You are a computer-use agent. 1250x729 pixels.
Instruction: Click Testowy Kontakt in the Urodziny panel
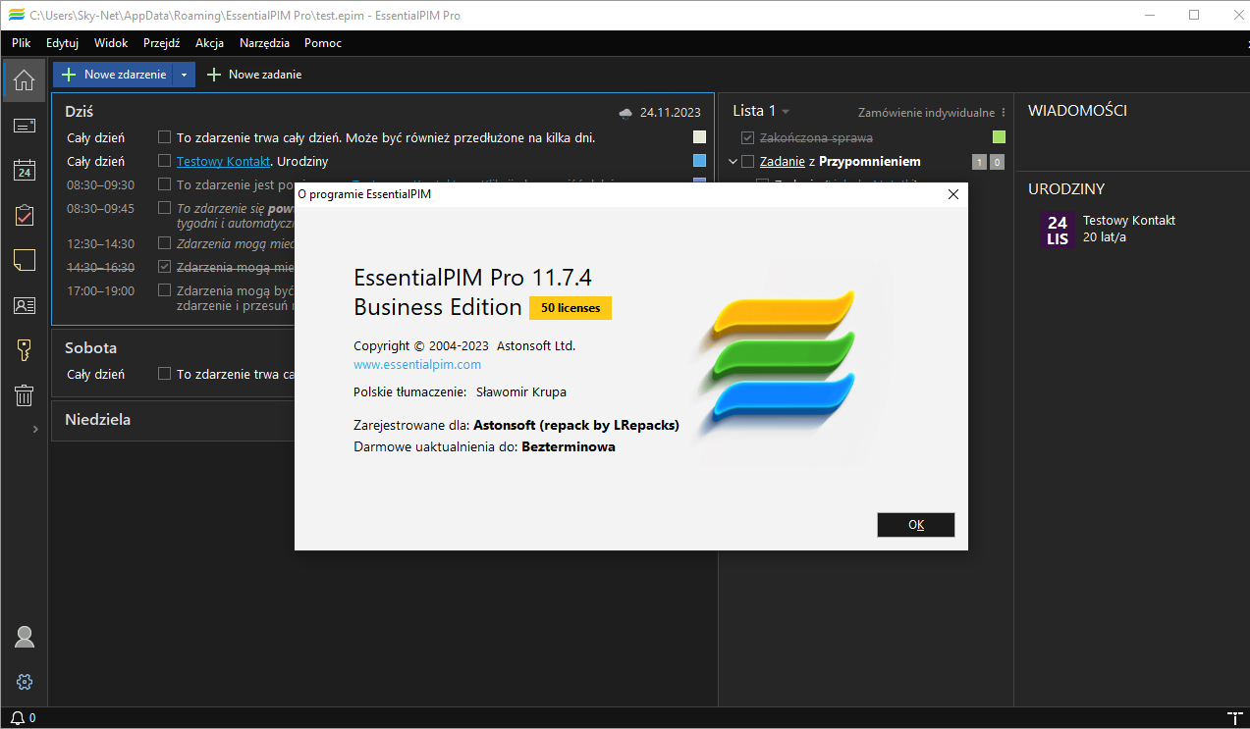point(1129,221)
